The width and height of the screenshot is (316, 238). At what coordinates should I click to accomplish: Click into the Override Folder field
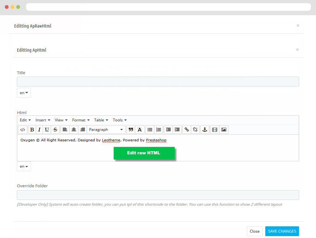tap(158, 195)
